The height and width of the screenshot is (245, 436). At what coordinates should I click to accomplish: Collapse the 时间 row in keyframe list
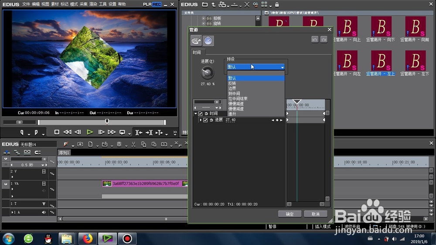195,113
